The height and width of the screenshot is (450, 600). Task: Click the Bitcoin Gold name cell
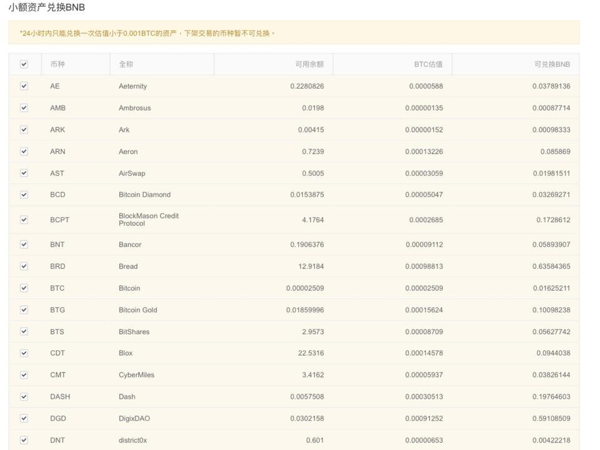[x=137, y=310]
